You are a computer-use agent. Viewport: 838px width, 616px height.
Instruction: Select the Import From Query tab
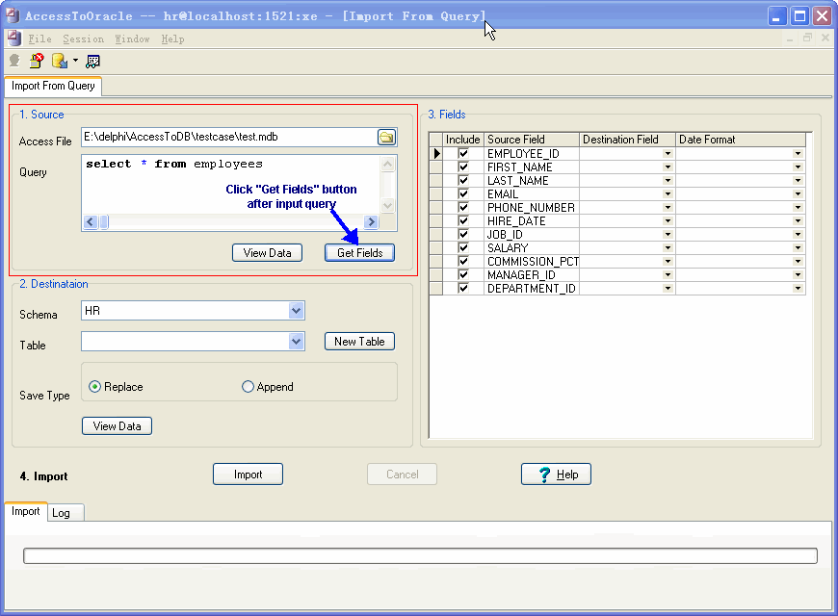[53, 86]
